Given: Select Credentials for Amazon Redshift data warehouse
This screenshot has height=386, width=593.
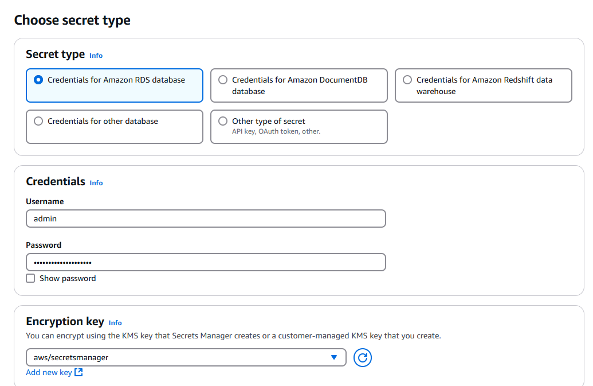Looking at the screenshot, I should 407,80.
